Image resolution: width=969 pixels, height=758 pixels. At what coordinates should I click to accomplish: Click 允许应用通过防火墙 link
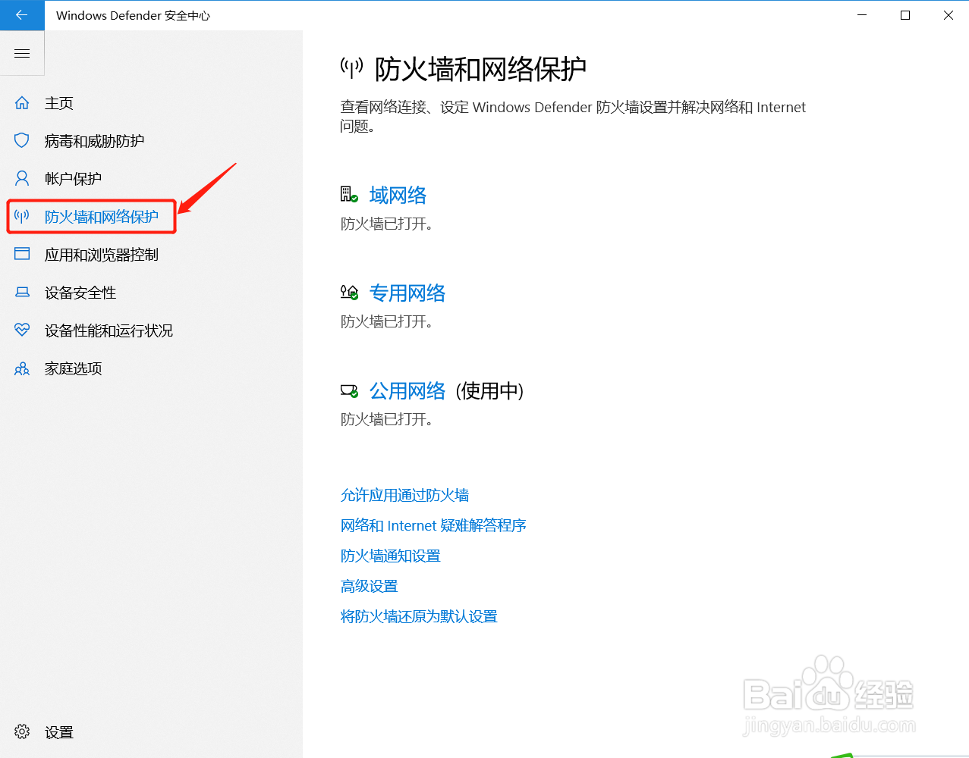tap(405, 495)
